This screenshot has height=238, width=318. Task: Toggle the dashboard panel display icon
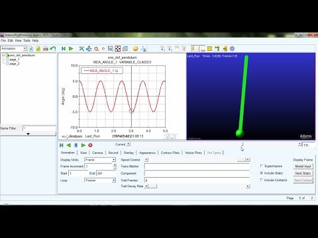coord(202,49)
